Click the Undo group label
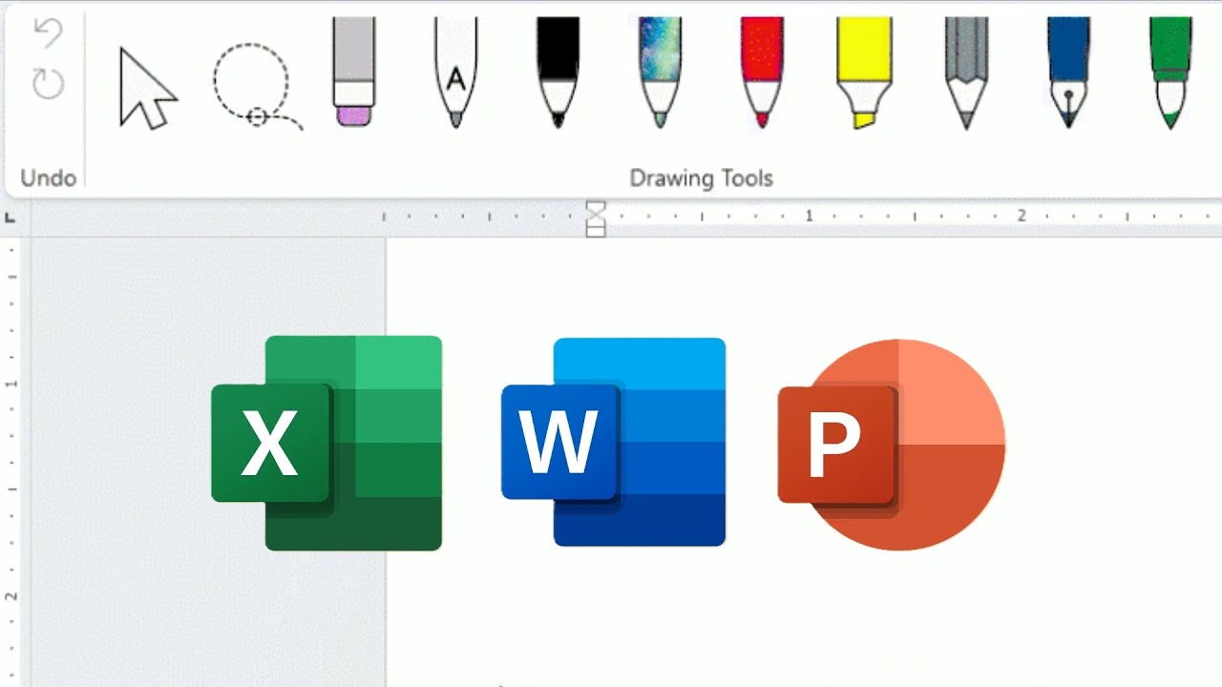 pos(49,178)
